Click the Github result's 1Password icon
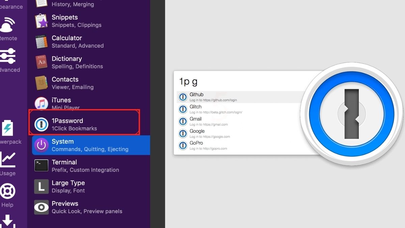Screen dimensions: 405x228 183,97
